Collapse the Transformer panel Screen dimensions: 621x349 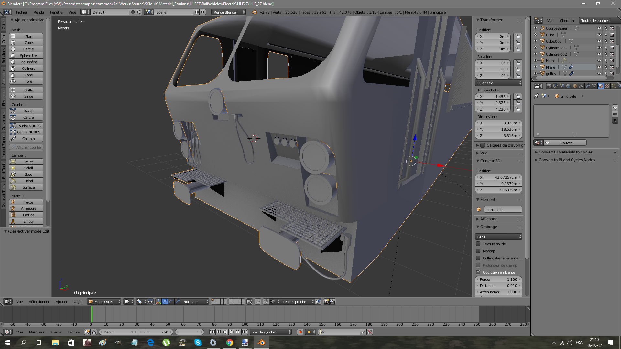click(491, 20)
